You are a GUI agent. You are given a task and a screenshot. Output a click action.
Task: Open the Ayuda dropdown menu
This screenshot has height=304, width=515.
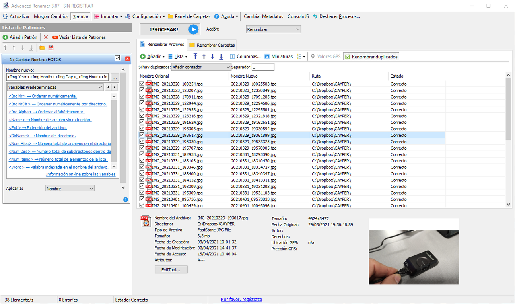pos(226,16)
